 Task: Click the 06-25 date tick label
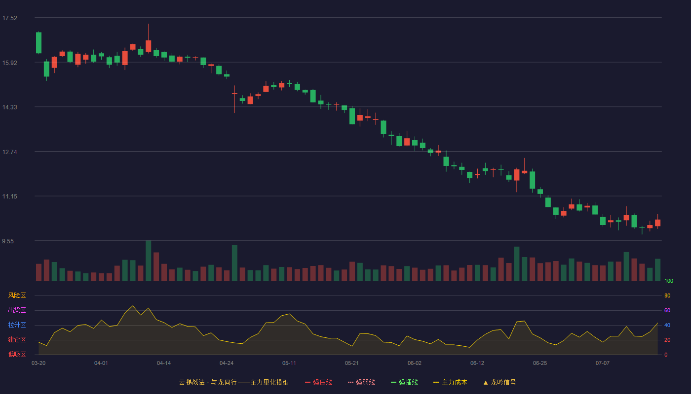coord(540,363)
